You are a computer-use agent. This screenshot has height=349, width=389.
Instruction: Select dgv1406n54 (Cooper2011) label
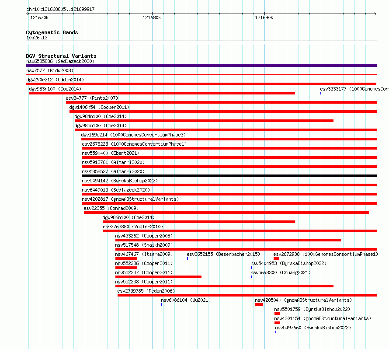click(99, 107)
